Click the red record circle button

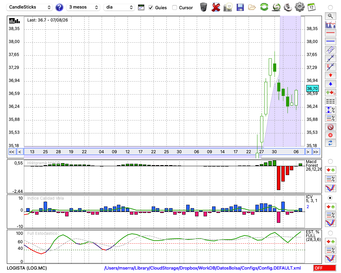(x=330, y=135)
